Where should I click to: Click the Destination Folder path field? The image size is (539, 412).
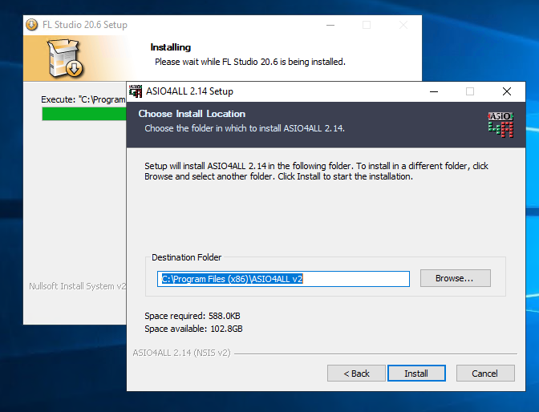(x=283, y=279)
